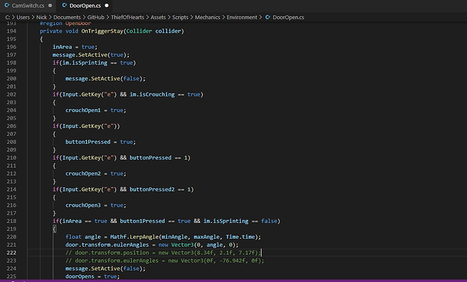Click 'im.isSprinting' in line 198 condition
The height and width of the screenshot is (282, 467).
click(85, 63)
